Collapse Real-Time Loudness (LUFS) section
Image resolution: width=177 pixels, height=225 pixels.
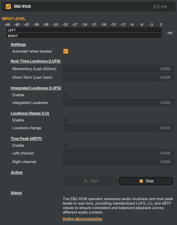(35, 61)
